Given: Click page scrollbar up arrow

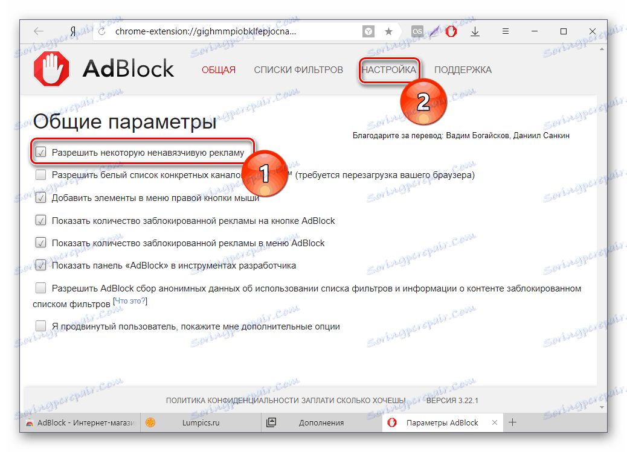Looking at the screenshot, I should 602,49.
